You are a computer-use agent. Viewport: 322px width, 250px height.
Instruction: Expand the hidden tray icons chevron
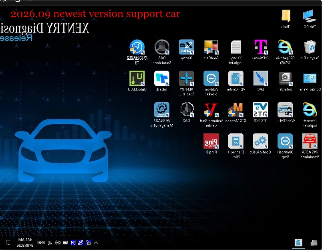[96, 243]
